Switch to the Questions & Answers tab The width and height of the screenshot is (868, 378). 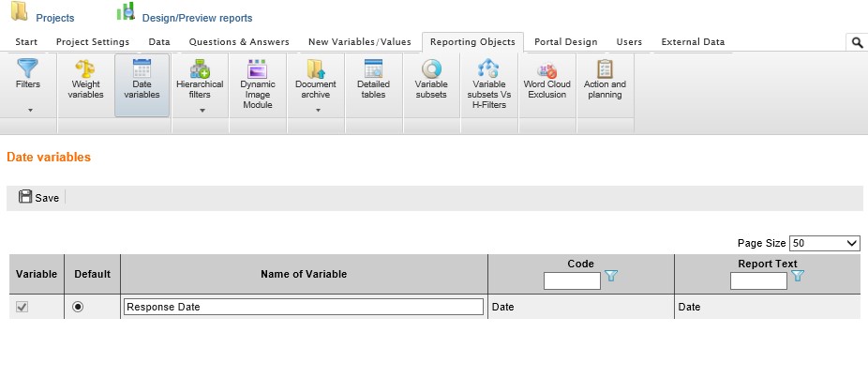(239, 42)
